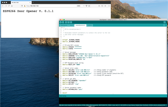
Task: Open a sketch using the Open icon
Action: (69, 22)
